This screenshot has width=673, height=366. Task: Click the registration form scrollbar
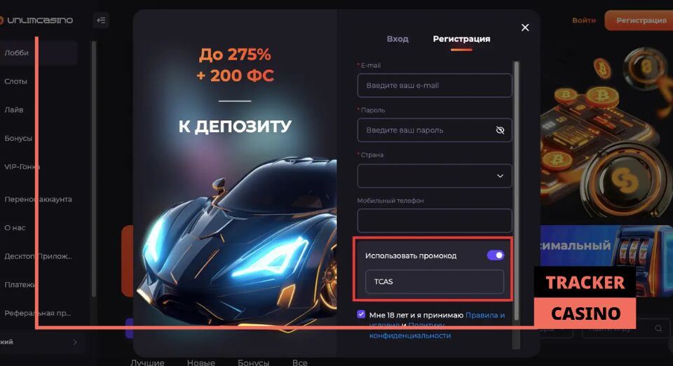pyautogui.click(x=517, y=191)
